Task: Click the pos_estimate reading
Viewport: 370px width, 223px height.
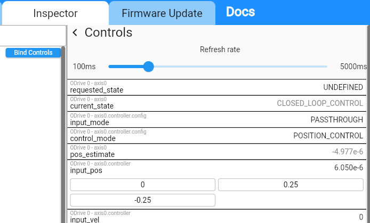Action: [x=348, y=152]
